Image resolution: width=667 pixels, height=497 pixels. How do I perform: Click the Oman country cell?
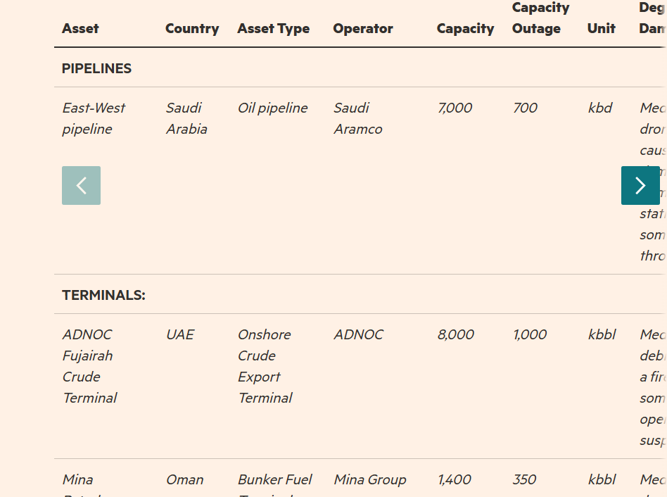(184, 479)
